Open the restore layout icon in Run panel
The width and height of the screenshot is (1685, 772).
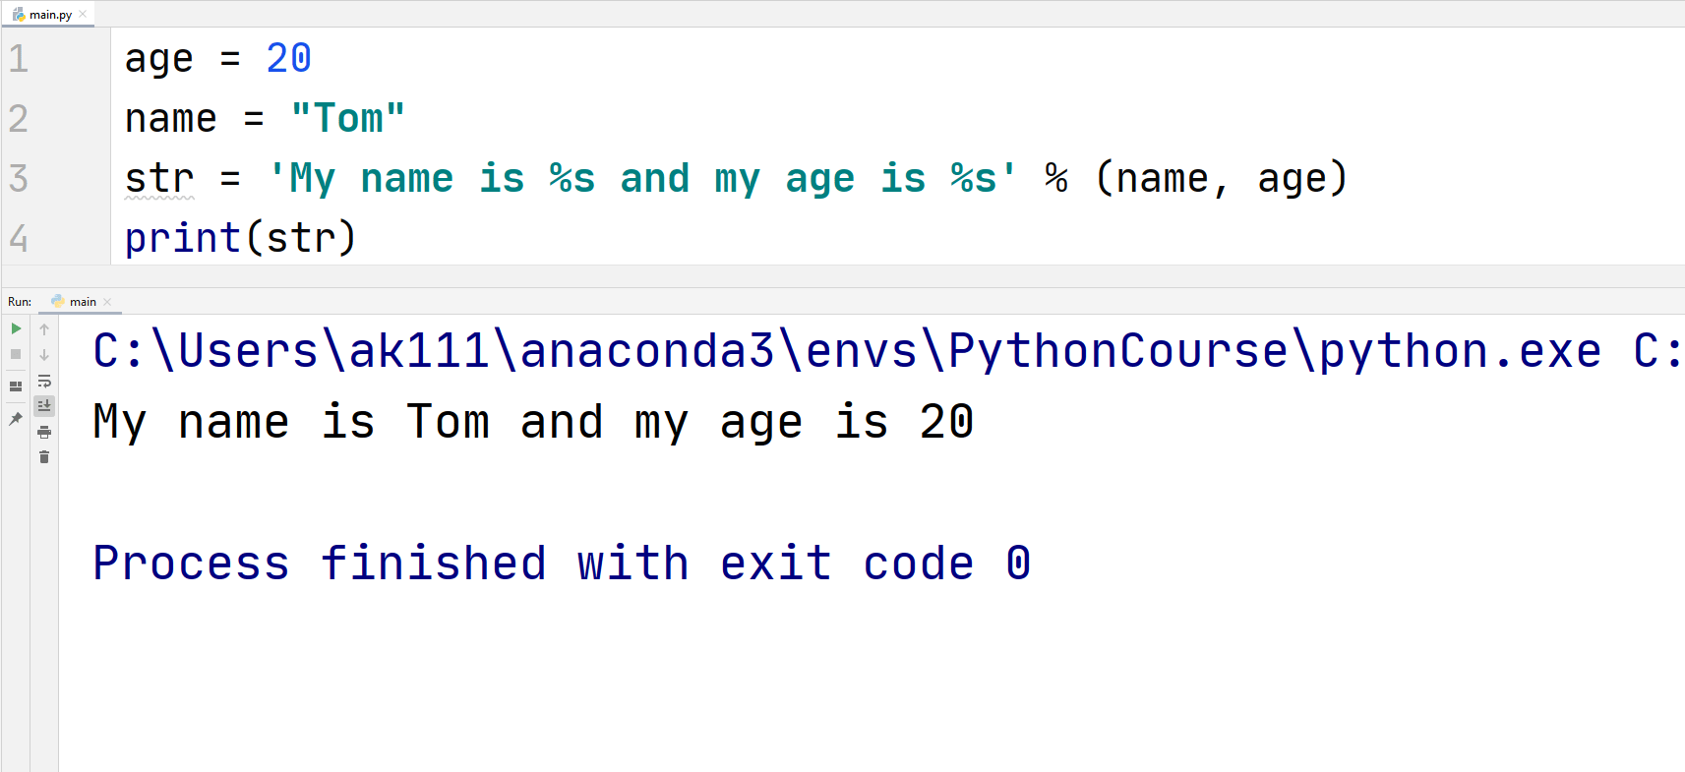click(x=16, y=386)
